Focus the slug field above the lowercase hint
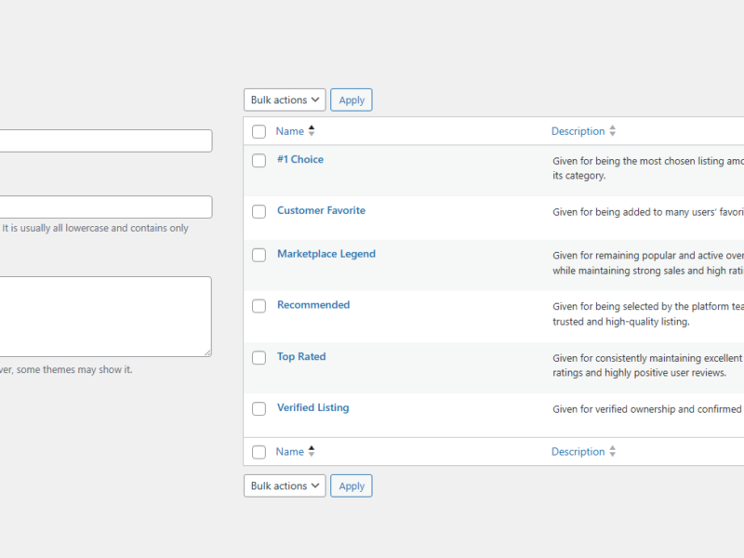The image size is (744, 558). tap(105, 206)
